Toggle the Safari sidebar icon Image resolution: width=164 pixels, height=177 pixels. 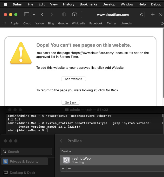[27, 15]
